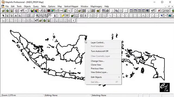Image resolution: width=174 pixels, height=97 pixels.
Task: Open the Objects menu
Action: (27, 6)
